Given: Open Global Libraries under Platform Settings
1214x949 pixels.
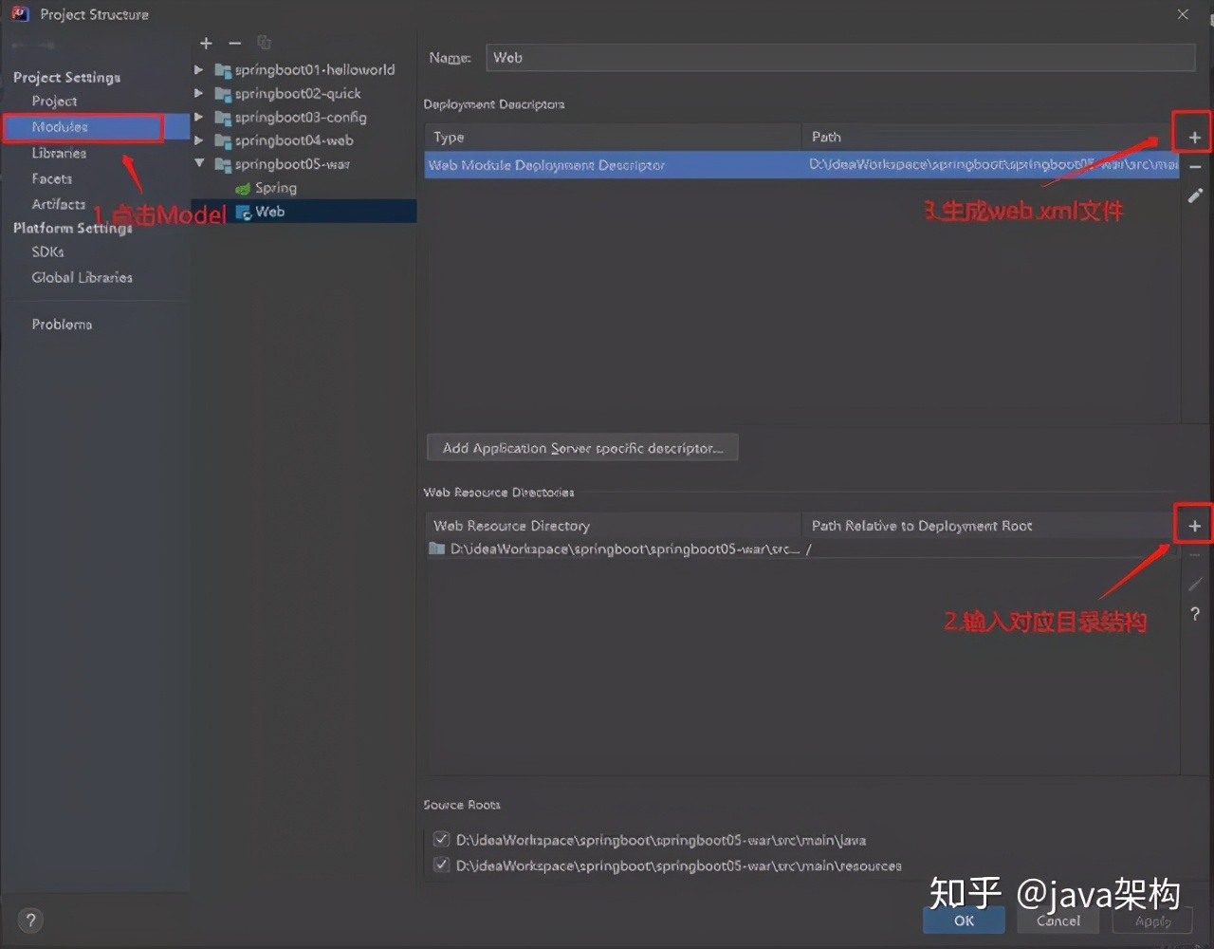Looking at the screenshot, I should point(82,277).
